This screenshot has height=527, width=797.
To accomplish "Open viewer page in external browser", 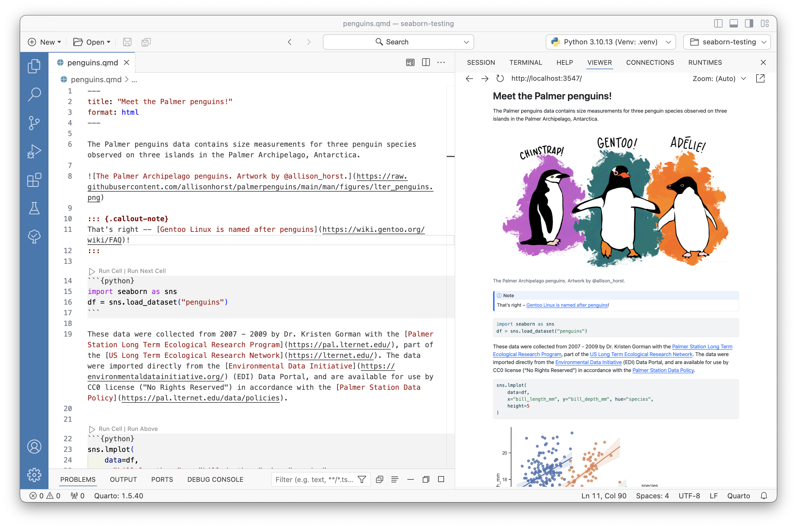I will 760,79.
